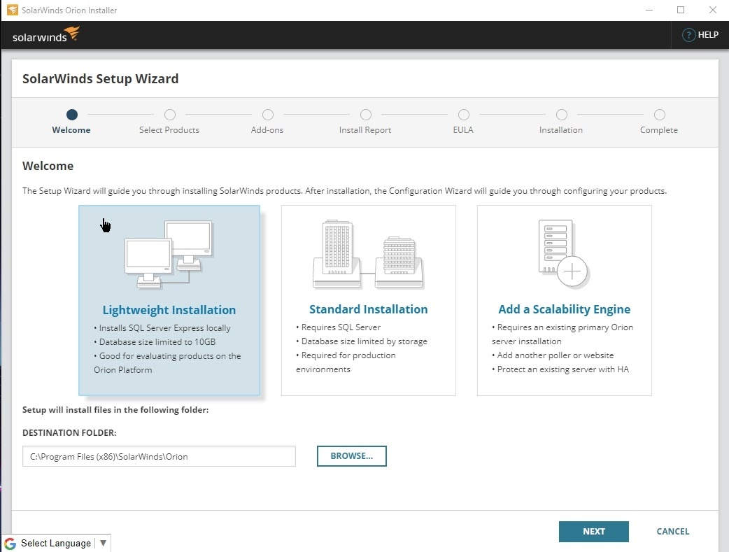
Task: Click the Welcome step circle
Action: (x=71, y=115)
